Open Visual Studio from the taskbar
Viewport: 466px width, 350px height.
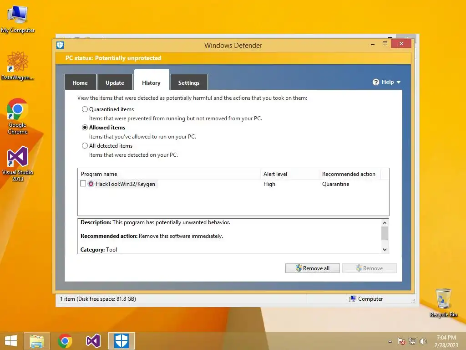click(x=93, y=341)
